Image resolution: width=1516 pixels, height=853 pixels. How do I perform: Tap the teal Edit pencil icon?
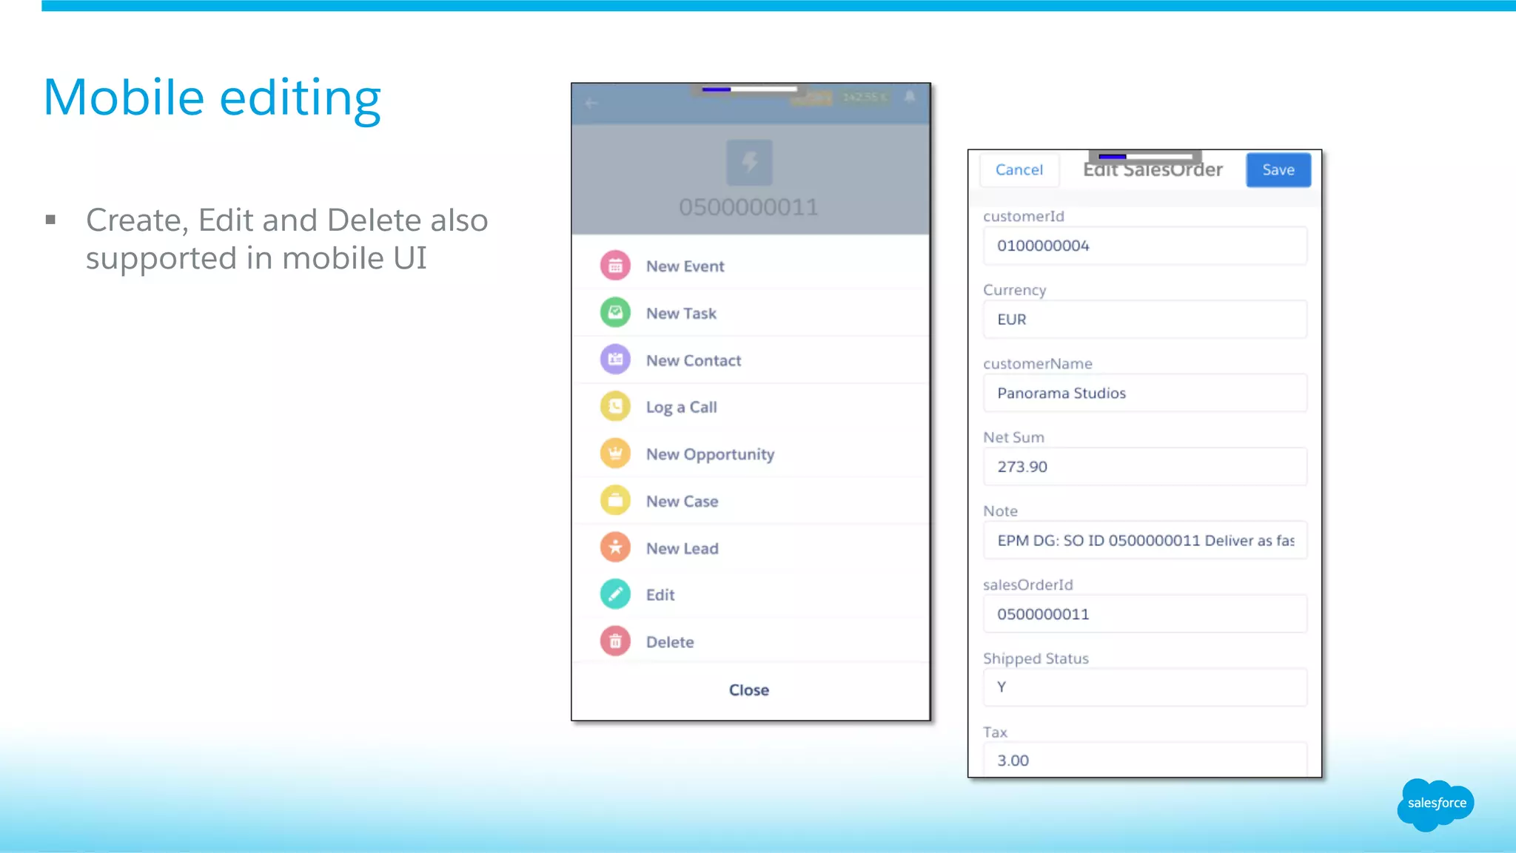[x=615, y=594]
